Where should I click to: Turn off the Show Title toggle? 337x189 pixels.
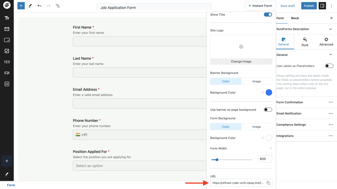(x=268, y=14)
